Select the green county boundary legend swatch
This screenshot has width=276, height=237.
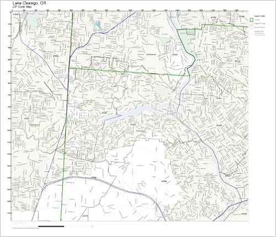coord(252,19)
